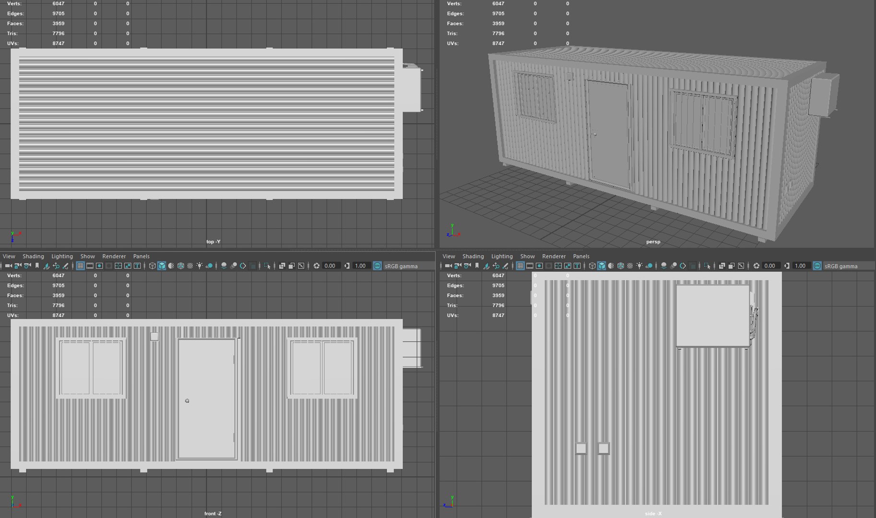Toggle Resolution Gate in front -Z panel
This screenshot has width=876, height=518.
[x=99, y=266]
